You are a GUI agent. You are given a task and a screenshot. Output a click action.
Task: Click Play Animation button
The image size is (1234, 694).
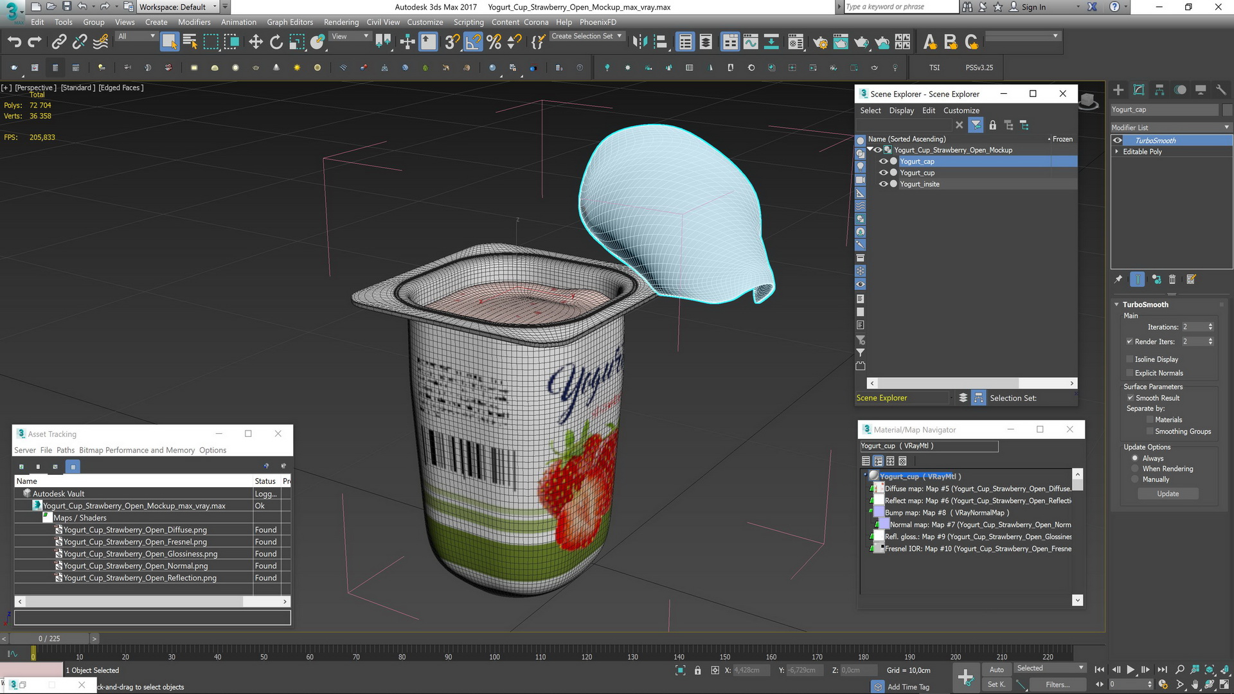pos(1131,670)
